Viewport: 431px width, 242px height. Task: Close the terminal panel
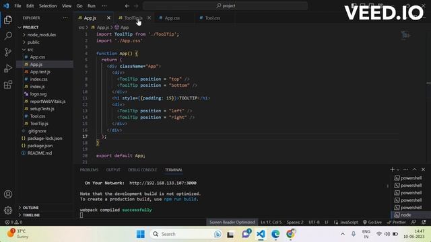(x=424, y=169)
